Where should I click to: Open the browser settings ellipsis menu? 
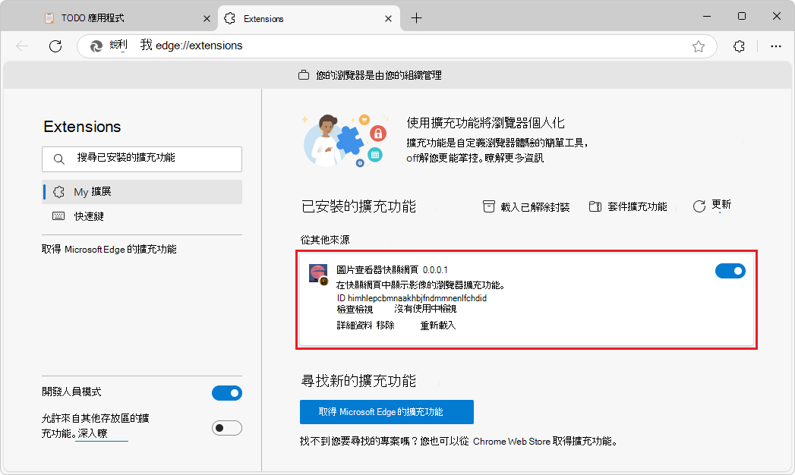pos(776,46)
